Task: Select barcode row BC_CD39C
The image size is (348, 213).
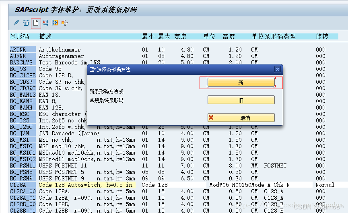Action: click(x=23, y=88)
